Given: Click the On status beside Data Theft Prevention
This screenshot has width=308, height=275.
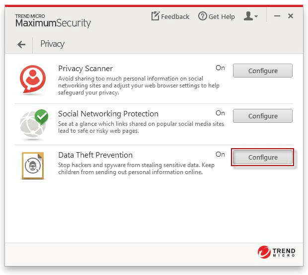Looking at the screenshot, I should coord(220,154).
